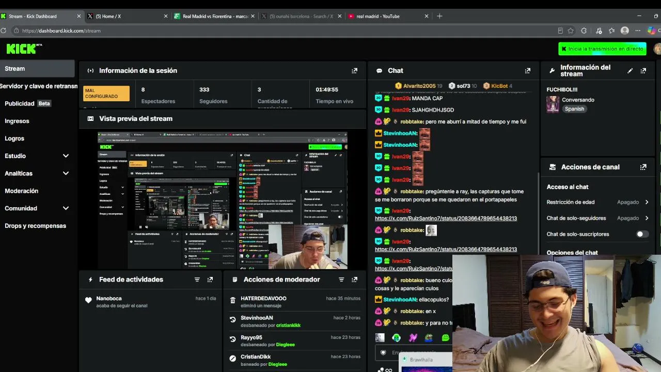The height and width of the screenshot is (372, 661).
Task: Open the browser Favorites toolbar icon
Action: click(x=611, y=30)
